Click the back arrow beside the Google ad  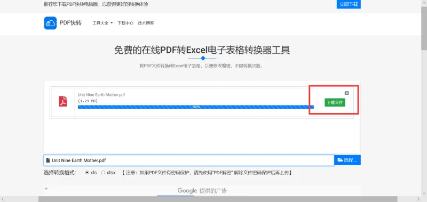tap(46, 188)
